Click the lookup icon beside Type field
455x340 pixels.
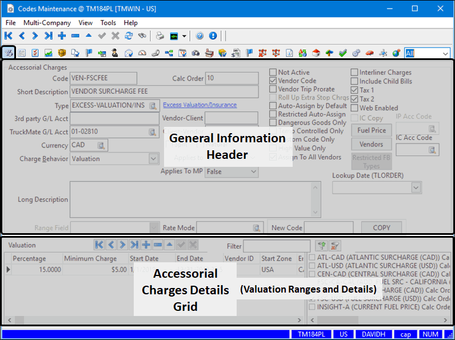click(x=153, y=106)
